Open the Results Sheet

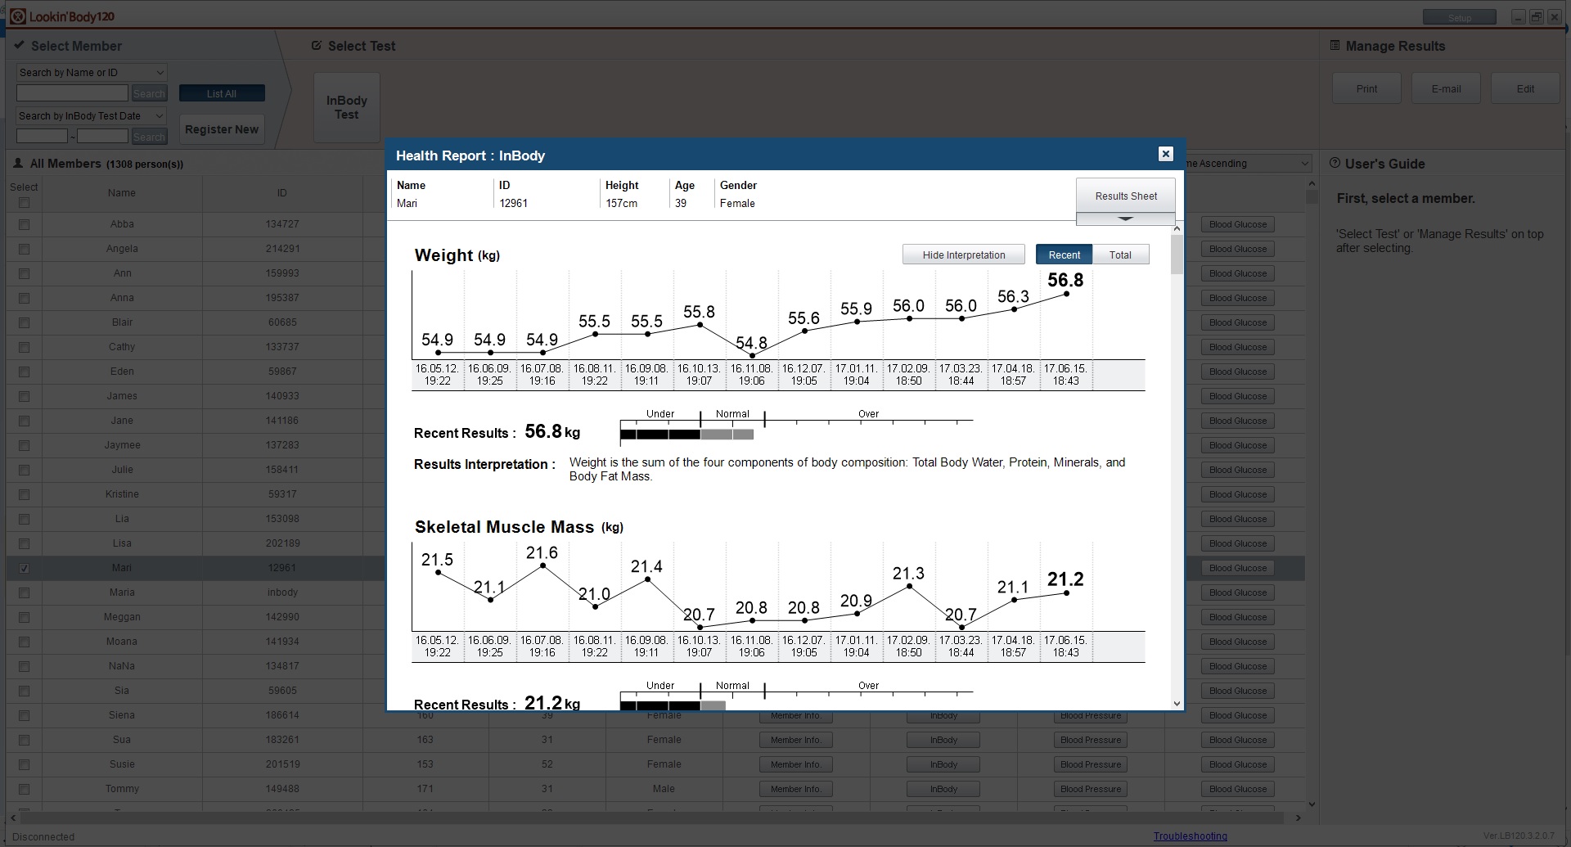[1125, 196]
